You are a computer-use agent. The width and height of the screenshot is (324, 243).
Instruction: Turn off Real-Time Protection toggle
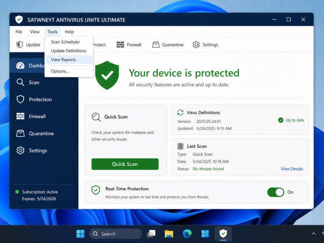276,192
